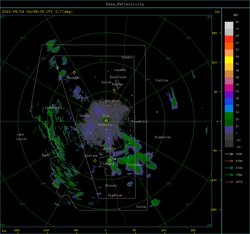Screen dimensions: 250x234
Task: Click the green 7356 arrow icon
Action: click(x=229, y=175)
